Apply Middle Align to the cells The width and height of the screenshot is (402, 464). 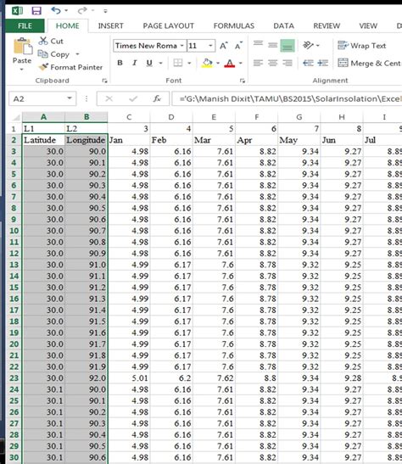272,45
